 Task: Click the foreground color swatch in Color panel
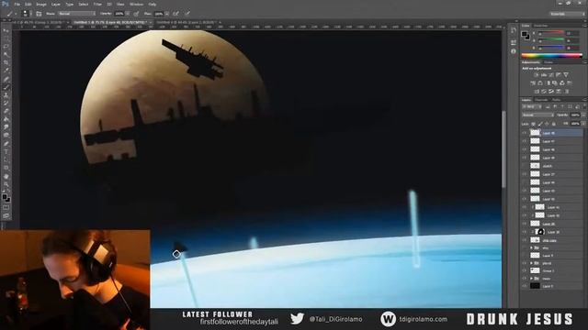coord(525,35)
